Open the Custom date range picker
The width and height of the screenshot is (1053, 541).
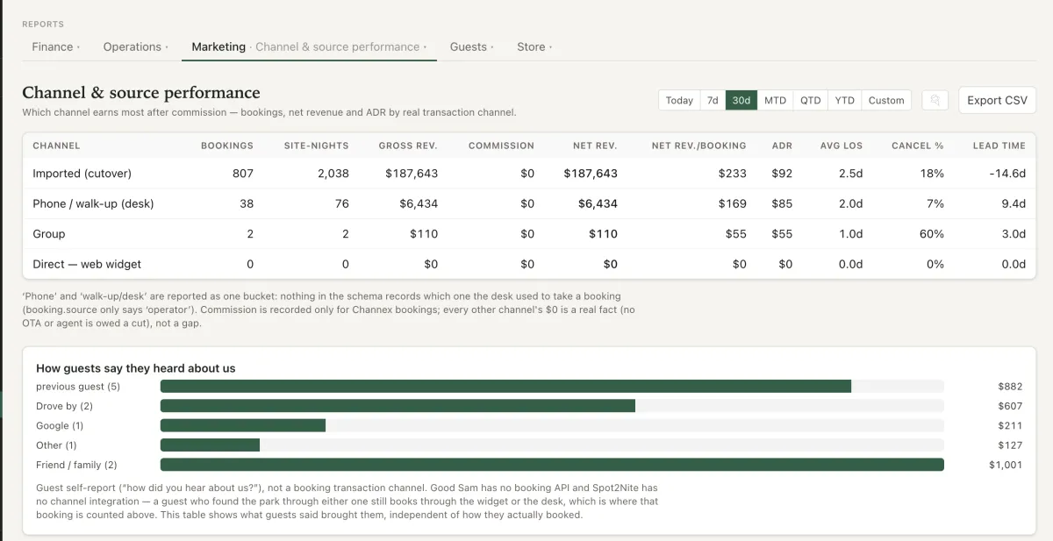(x=886, y=100)
